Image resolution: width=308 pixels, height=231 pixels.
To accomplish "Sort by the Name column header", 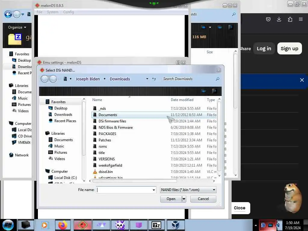I will click(97, 100).
